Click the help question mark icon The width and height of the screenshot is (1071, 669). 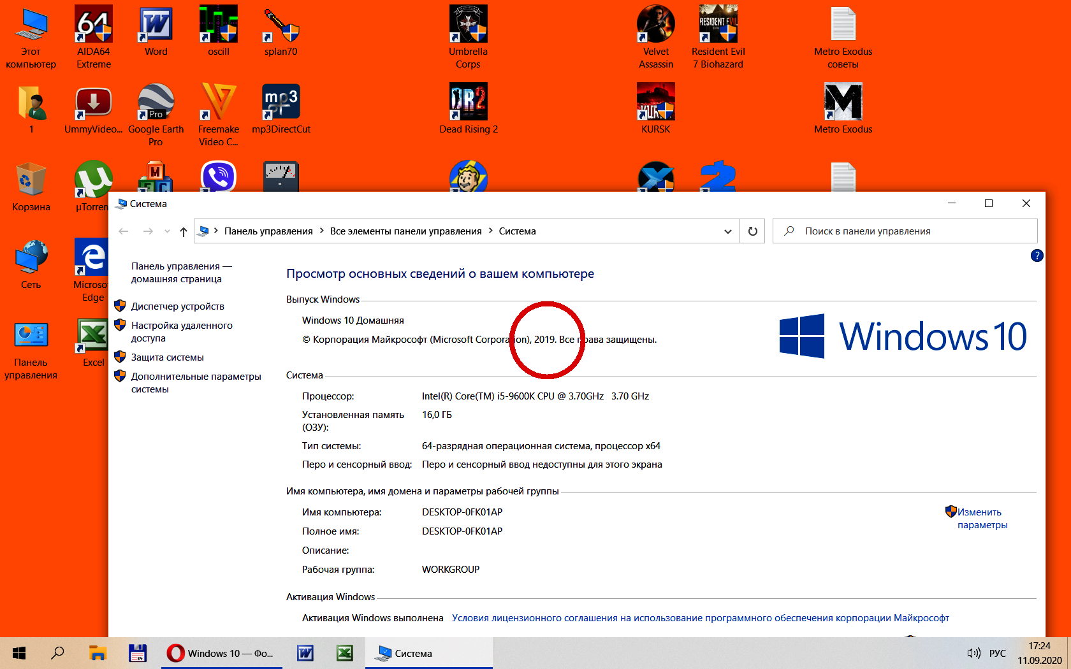[x=1037, y=255]
